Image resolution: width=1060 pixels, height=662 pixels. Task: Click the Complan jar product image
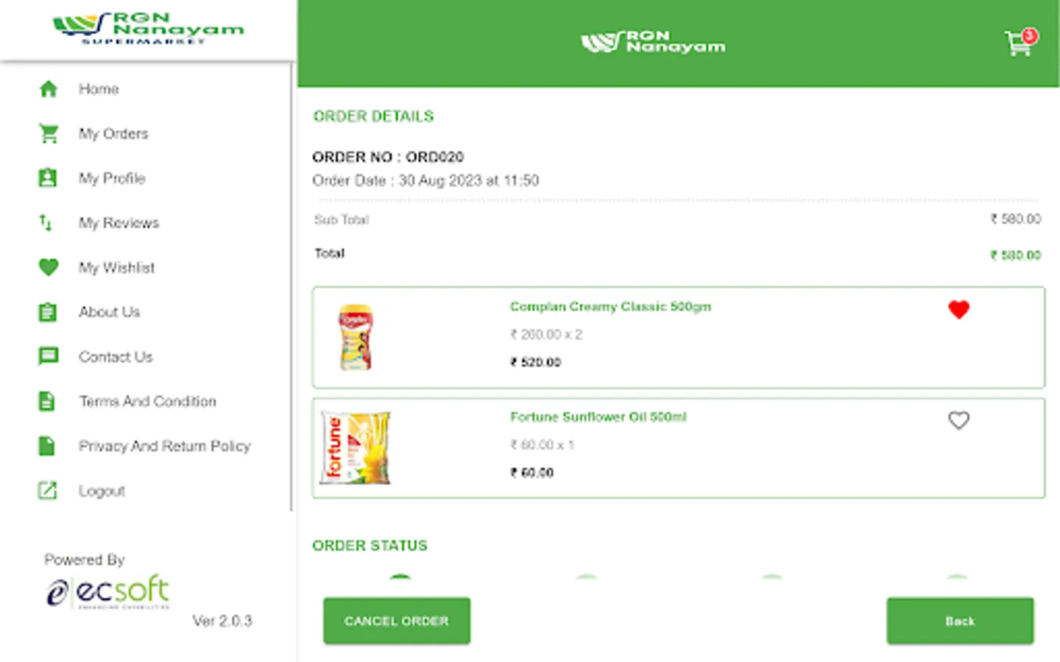click(x=356, y=337)
